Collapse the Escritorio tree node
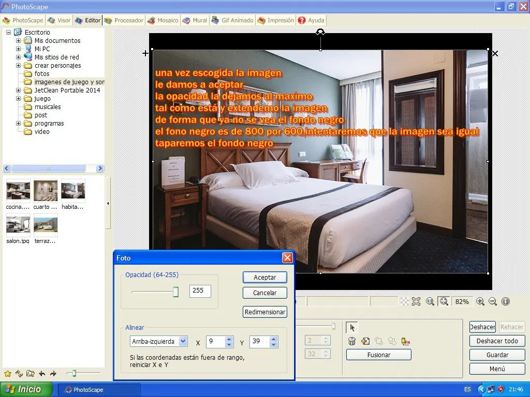Viewport: 530px width, 397px height. tap(8, 33)
